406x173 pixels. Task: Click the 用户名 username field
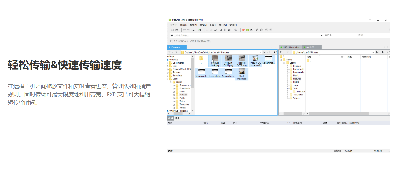point(340,35)
